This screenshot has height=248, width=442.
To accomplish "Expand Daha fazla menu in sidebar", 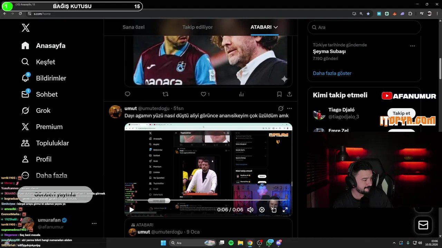I will pos(44,175).
